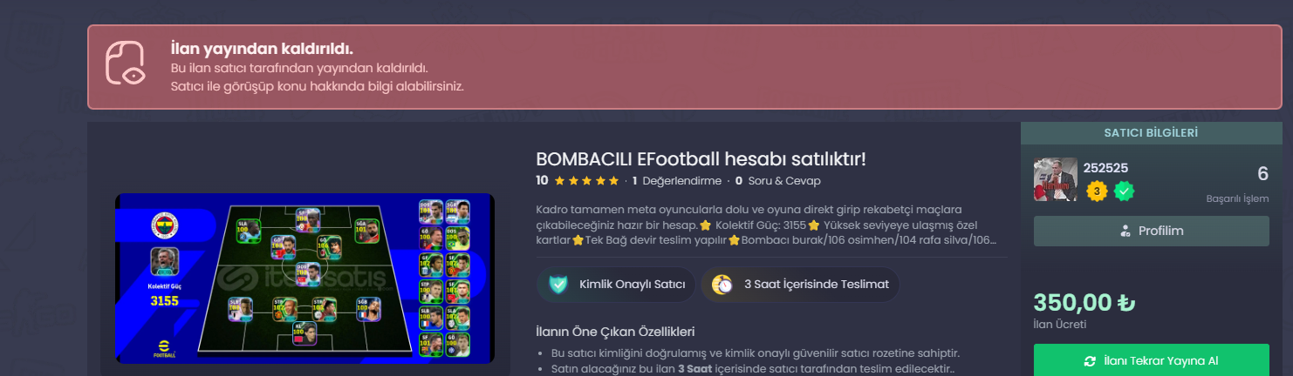Click the BOMBACILI EFootball hesabı satılıktır title
The height and width of the screenshot is (376, 1293).
tap(701, 159)
